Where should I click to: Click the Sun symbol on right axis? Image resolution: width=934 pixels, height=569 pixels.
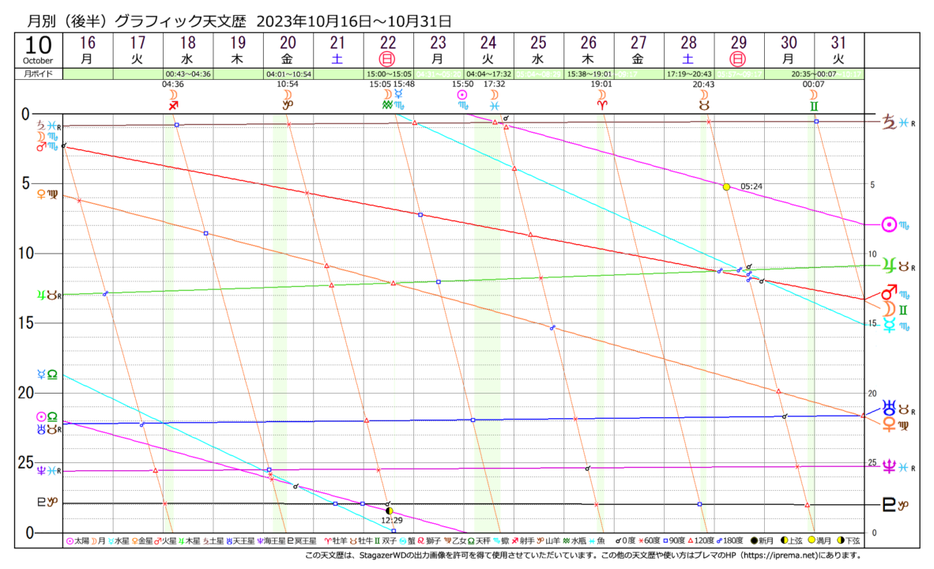pyautogui.click(x=889, y=224)
